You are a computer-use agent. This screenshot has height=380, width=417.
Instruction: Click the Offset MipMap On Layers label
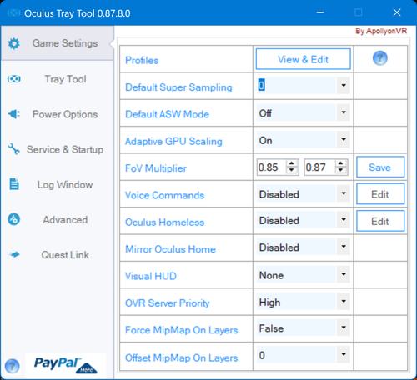[x=182, y=357]
